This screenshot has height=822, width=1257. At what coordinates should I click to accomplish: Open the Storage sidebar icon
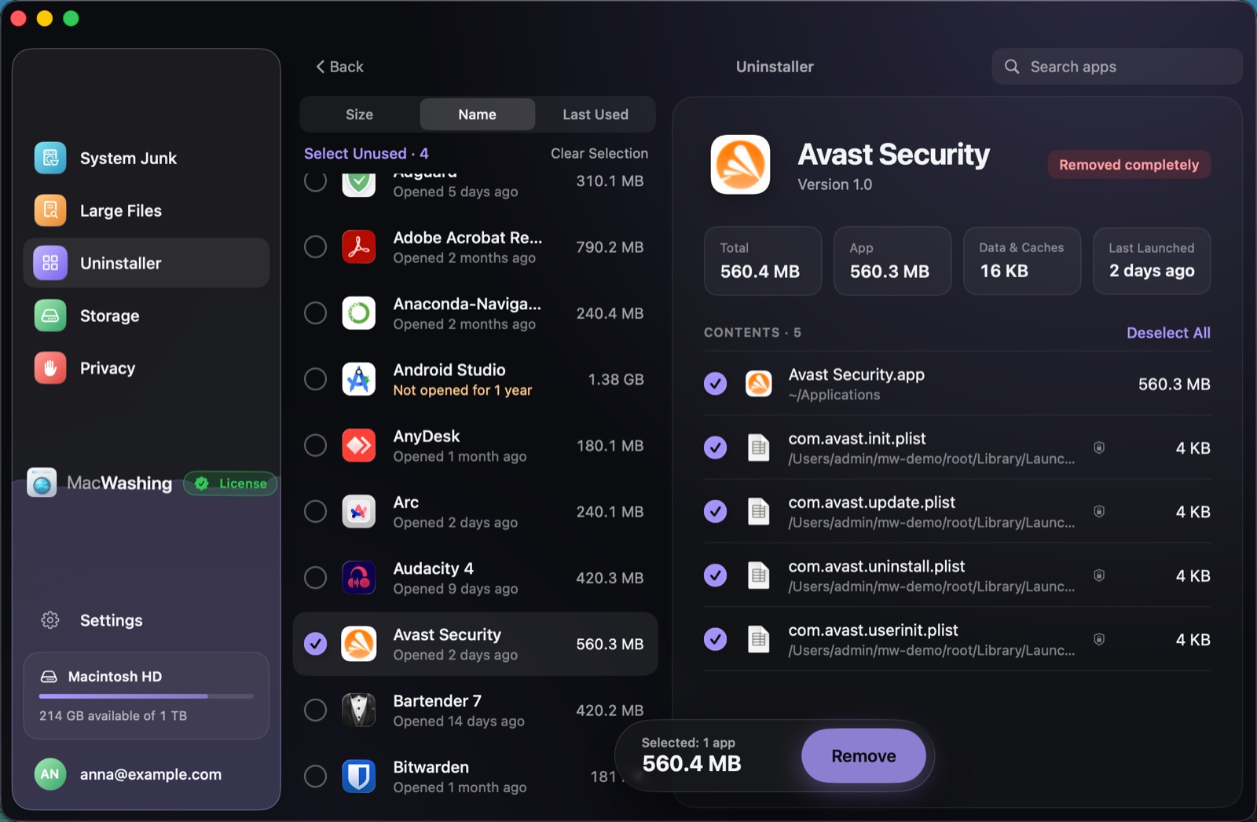50,316
